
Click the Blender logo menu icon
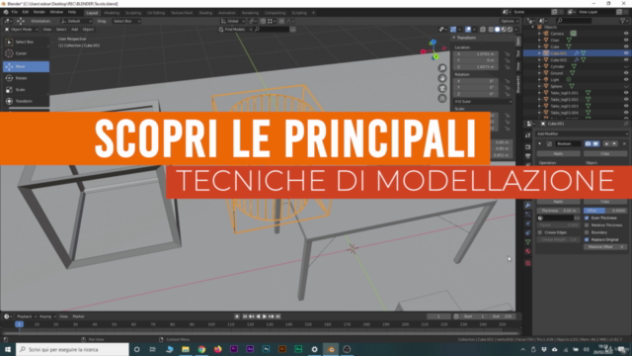6,13
